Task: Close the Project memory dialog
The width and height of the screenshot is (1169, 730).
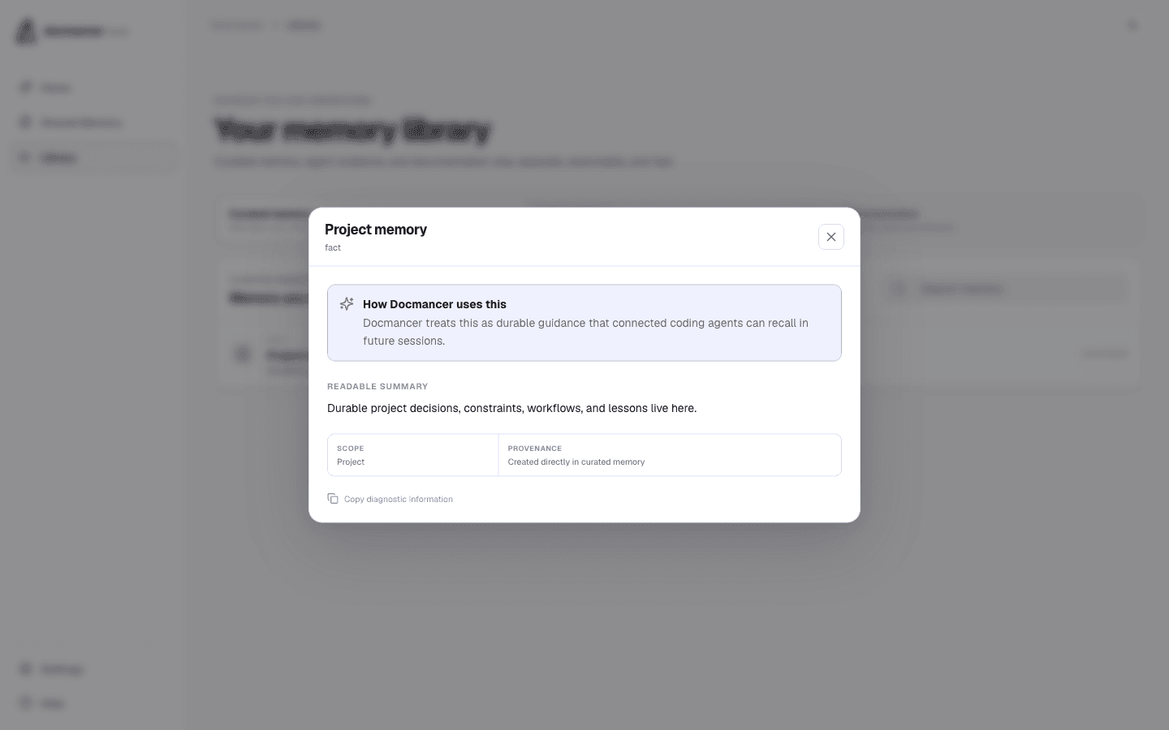Action: point(830,237)
